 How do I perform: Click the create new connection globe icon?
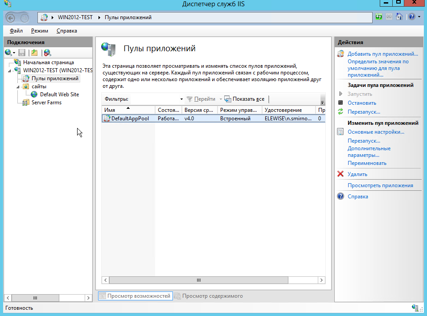pyautogui.click(x=8, y=53)
